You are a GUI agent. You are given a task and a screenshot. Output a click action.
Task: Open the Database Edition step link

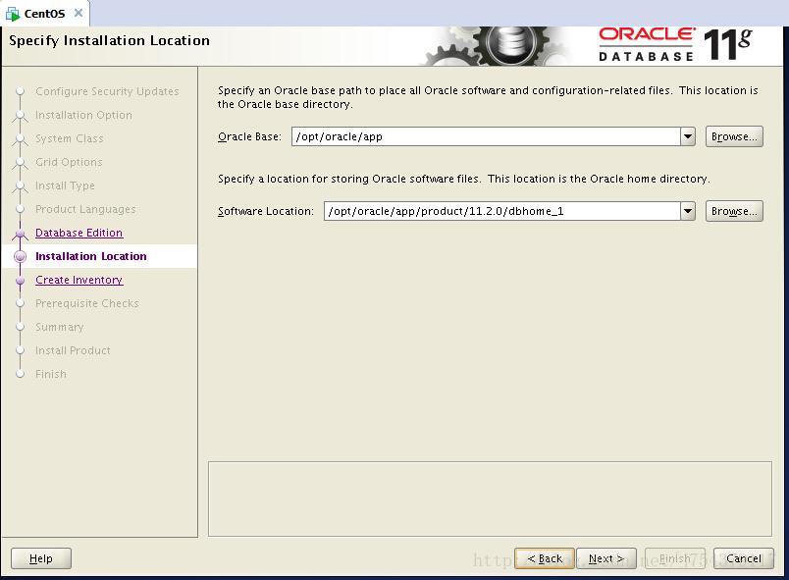click(79, 233)
